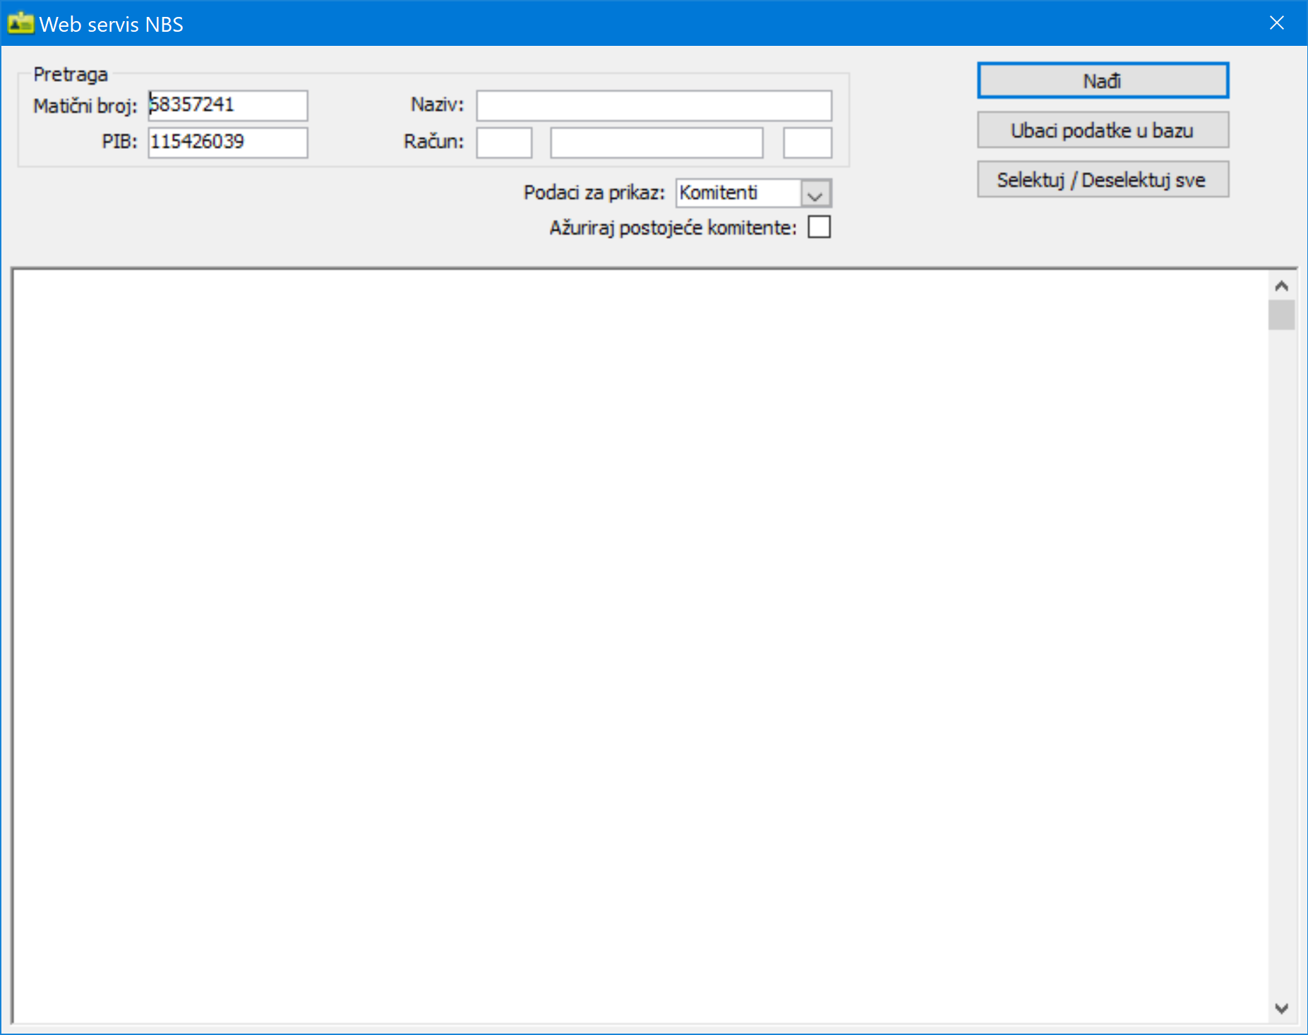
Task: Click the results list scroll up arrow
Action: tap(1282, 286)
